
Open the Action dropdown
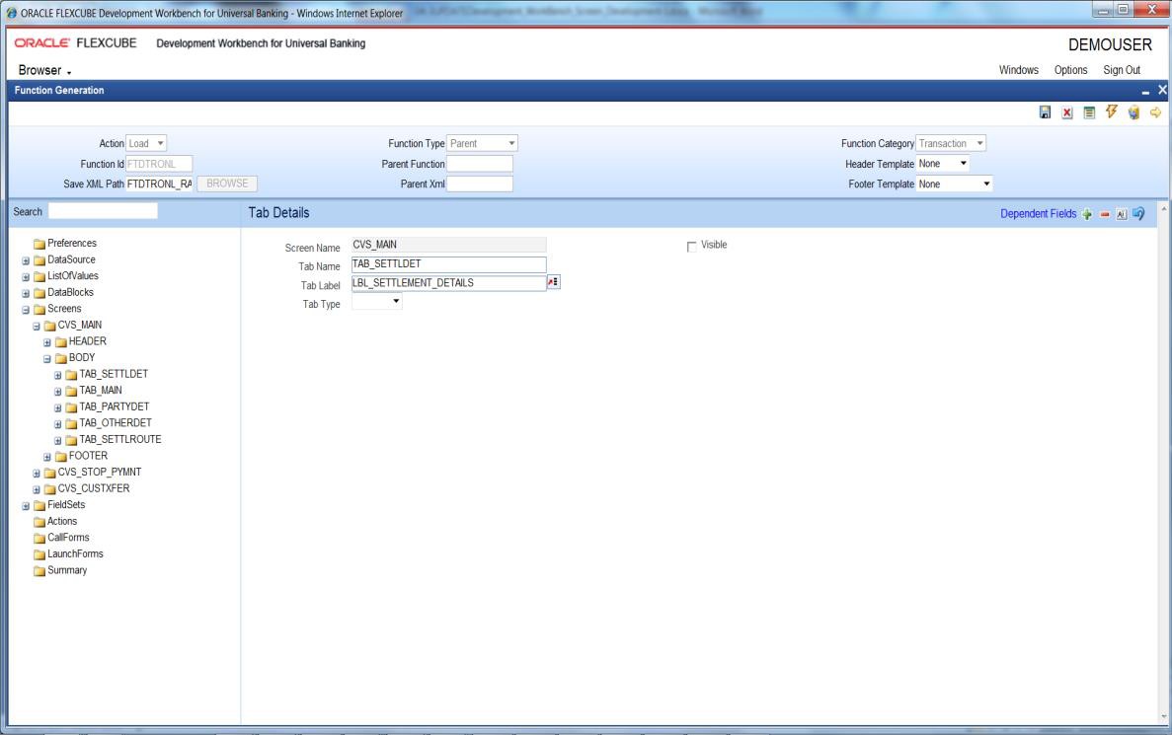tap(160, 143)
